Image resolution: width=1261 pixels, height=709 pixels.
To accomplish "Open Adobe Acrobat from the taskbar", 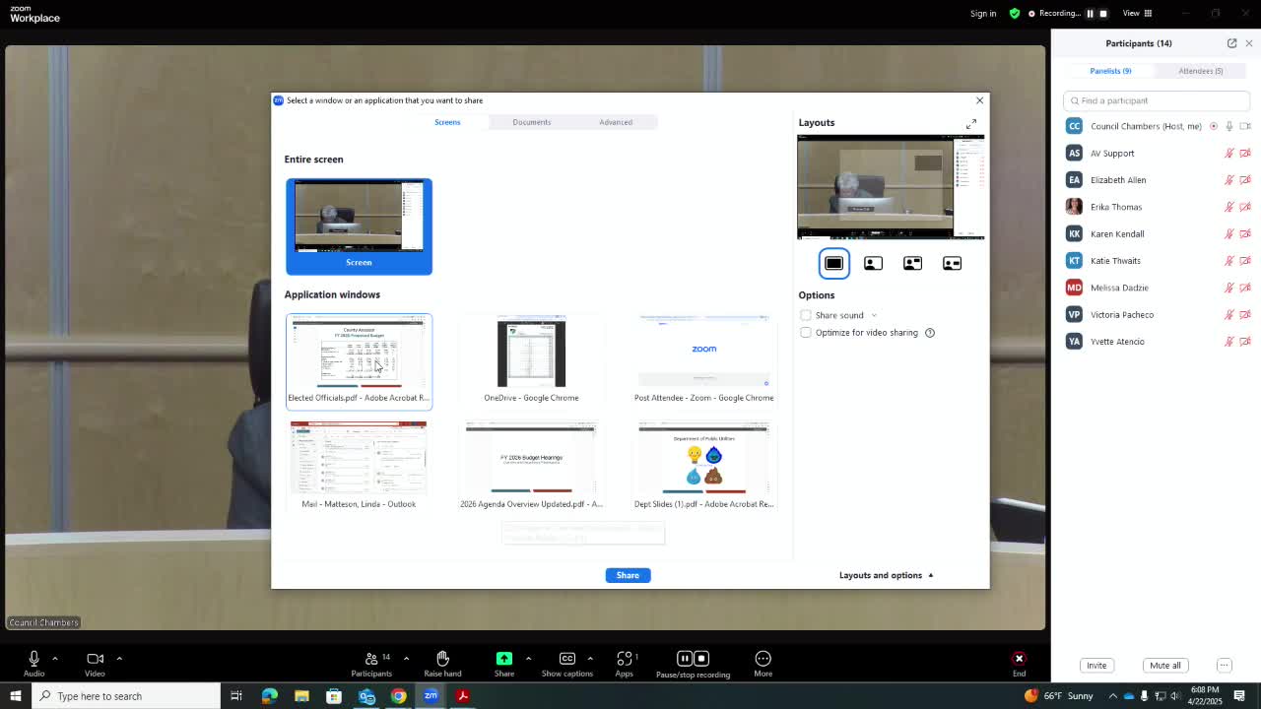I will [463, 696].
